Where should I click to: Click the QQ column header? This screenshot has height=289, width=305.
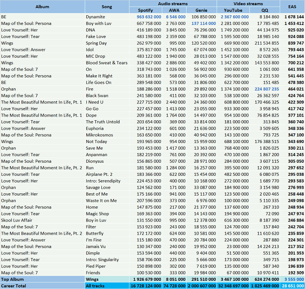click(265, 10)
